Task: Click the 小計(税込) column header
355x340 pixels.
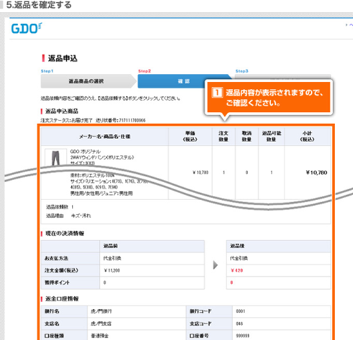Action: (x=308, y=136)
